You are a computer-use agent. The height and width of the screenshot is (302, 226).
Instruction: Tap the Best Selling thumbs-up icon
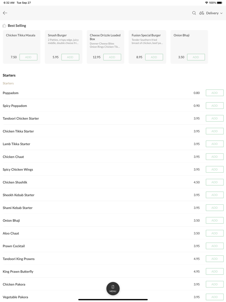(x=4, y=26)
